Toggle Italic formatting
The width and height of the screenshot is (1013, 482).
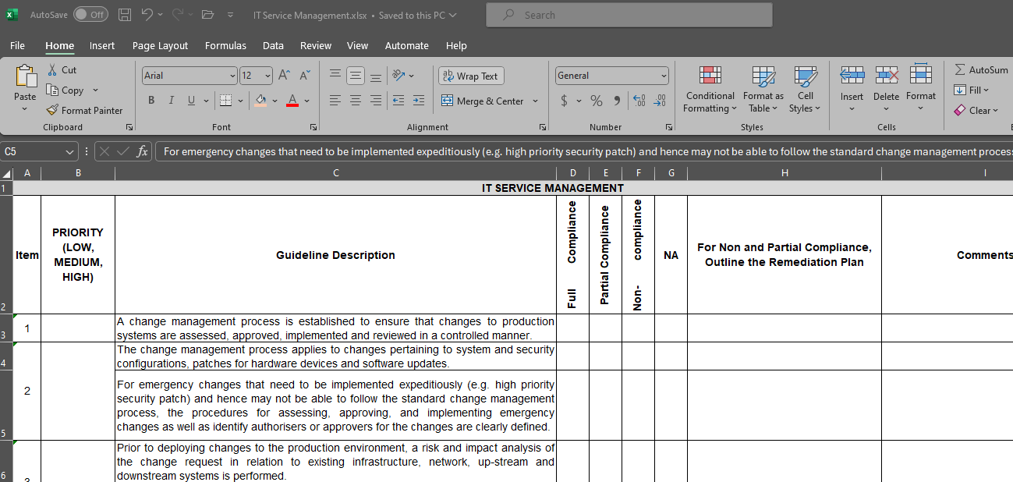pos(172,101)
